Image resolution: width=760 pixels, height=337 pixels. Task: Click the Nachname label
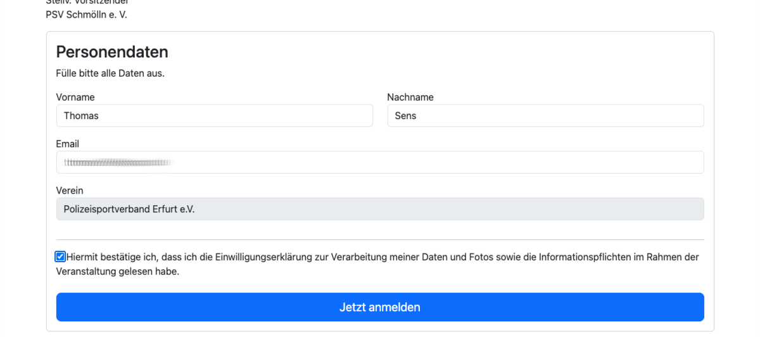tap(410, 97)
